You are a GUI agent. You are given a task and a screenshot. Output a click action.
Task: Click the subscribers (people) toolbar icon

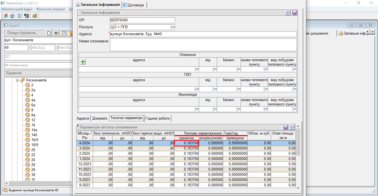[6, 16]
